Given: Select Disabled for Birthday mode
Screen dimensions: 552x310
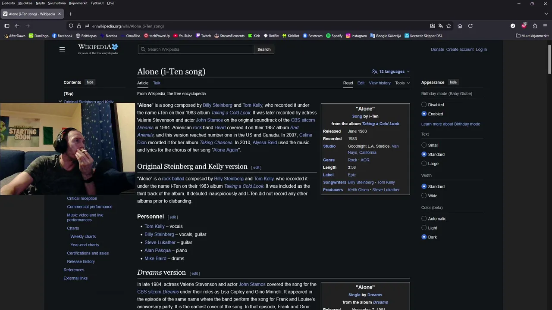Looking at the screenshot, I should (x=424, y=105).
